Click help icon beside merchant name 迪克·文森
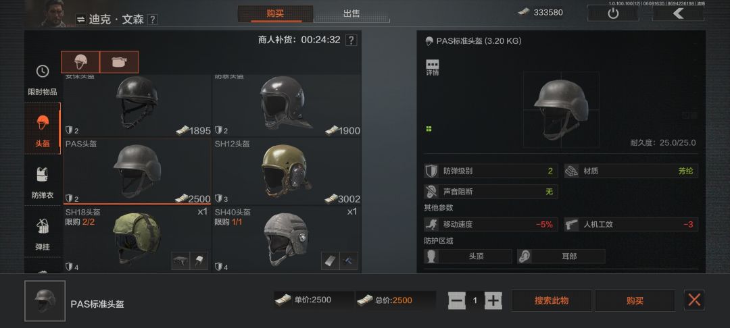The height and width of the screenshot is (328, 730). [x=152, y=20]
